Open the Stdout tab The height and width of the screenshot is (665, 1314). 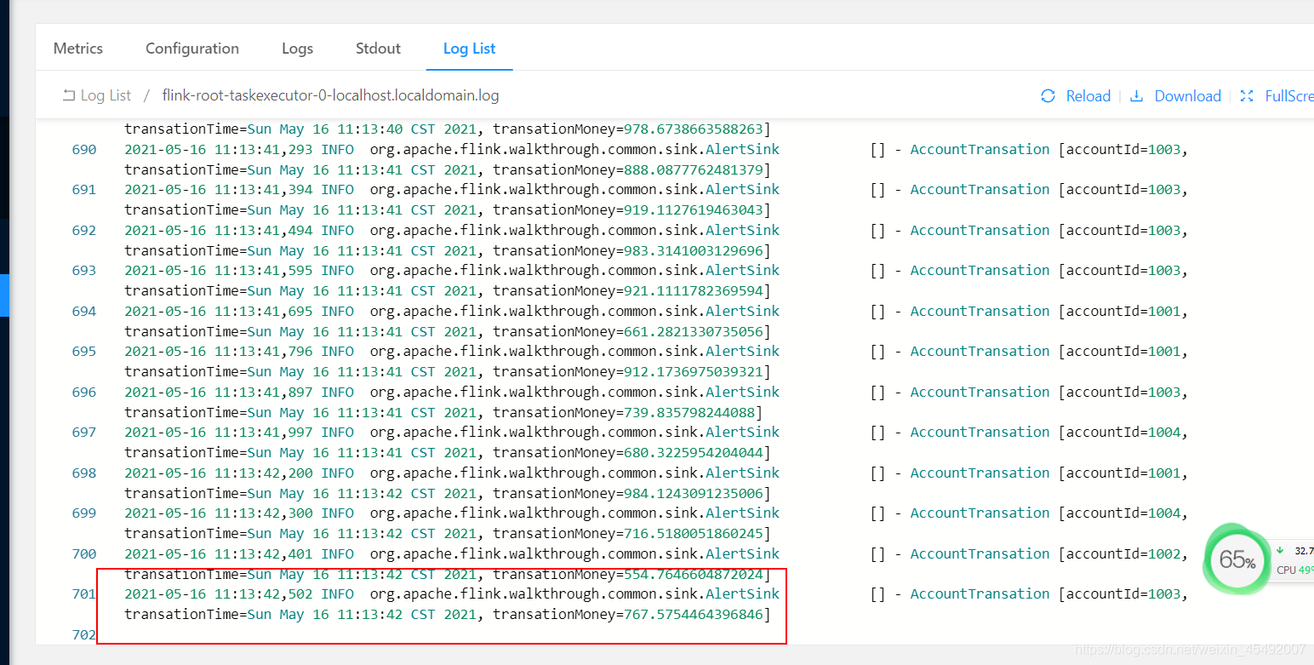(x=378, y=49)
